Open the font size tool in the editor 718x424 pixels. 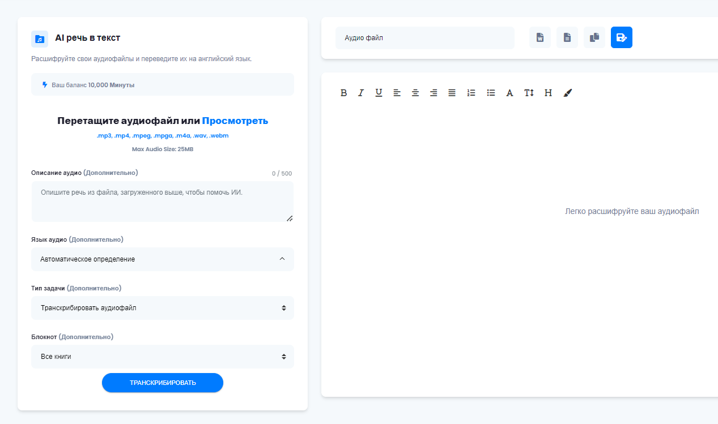pyautogui.click(x=529, y=93)
